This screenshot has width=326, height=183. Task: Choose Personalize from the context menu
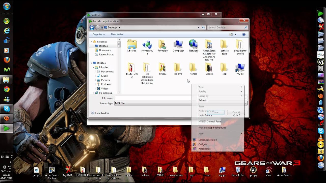pyautogui.click(x=218, y=149)
